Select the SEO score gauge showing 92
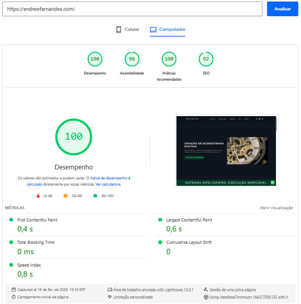This screenshot has height=304, width=301. point(206,59)
